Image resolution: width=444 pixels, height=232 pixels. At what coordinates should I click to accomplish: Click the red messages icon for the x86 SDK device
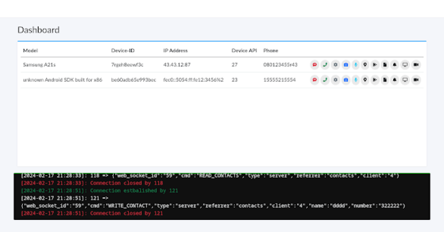314,80
